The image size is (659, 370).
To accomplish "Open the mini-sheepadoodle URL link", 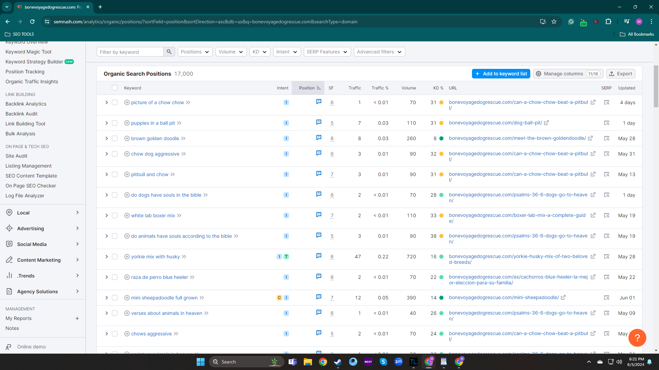I will pos(504,297).
